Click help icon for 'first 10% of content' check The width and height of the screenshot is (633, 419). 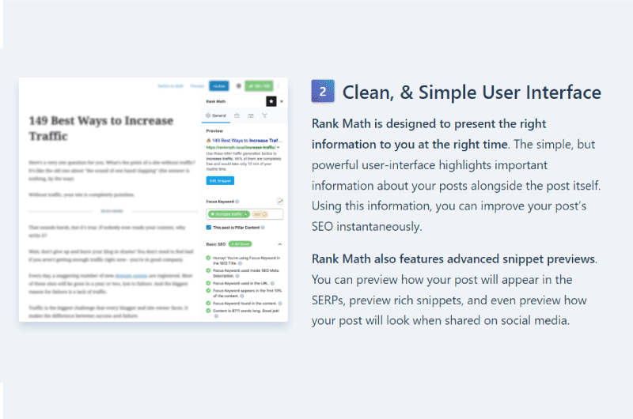[x=242, y=296]
